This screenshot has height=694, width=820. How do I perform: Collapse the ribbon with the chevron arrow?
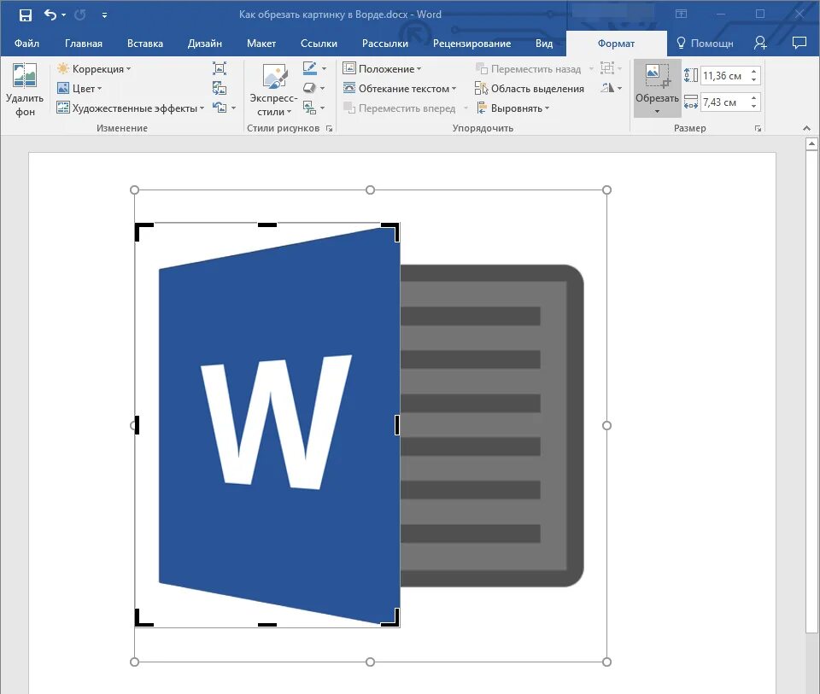(x=806, y=128)
